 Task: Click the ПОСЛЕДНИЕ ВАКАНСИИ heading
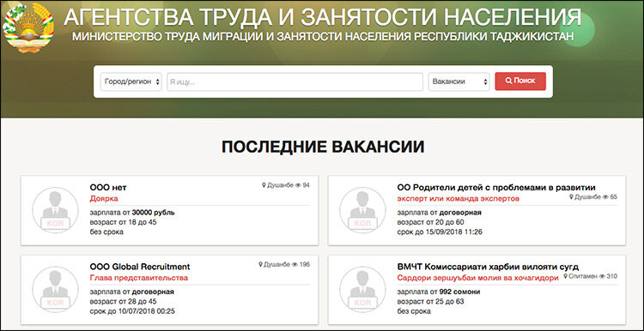[x=322, y=147]
